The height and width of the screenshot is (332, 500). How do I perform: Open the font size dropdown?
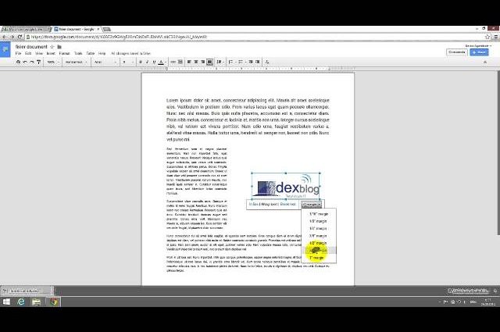(x=128, y=62)
